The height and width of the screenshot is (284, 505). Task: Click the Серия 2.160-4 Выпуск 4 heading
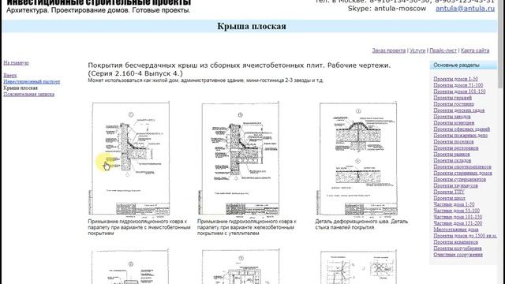(x=135, y=73)
